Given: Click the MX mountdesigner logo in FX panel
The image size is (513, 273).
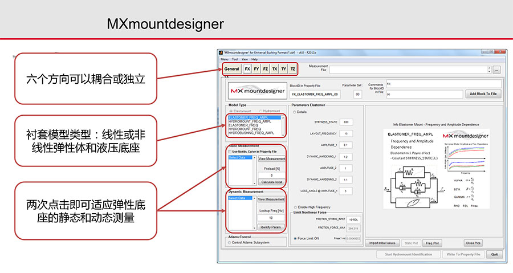Looking at the screenshot, I should (x=258, y=91).
